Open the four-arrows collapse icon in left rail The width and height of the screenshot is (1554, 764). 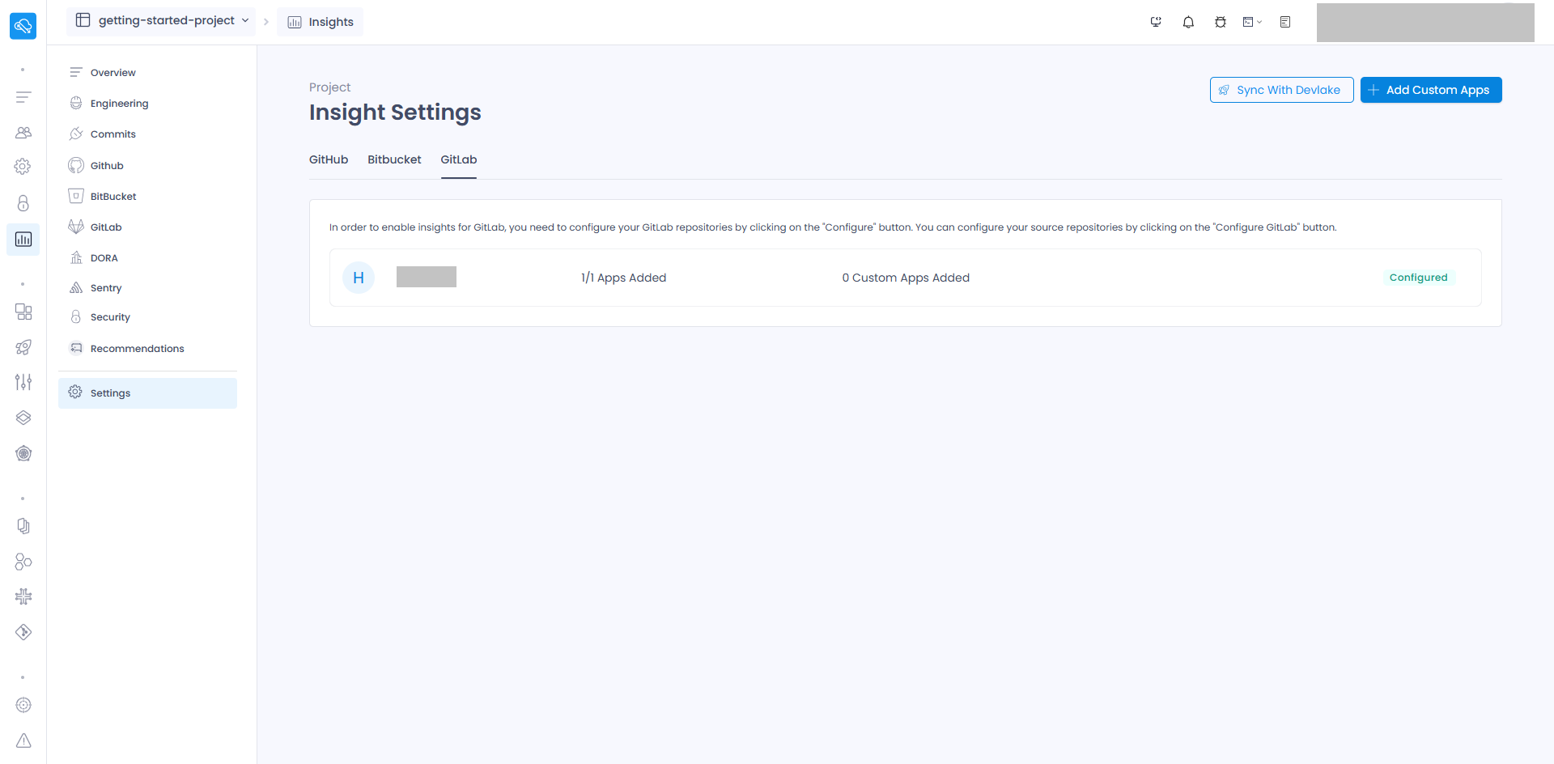coord(23,596)
